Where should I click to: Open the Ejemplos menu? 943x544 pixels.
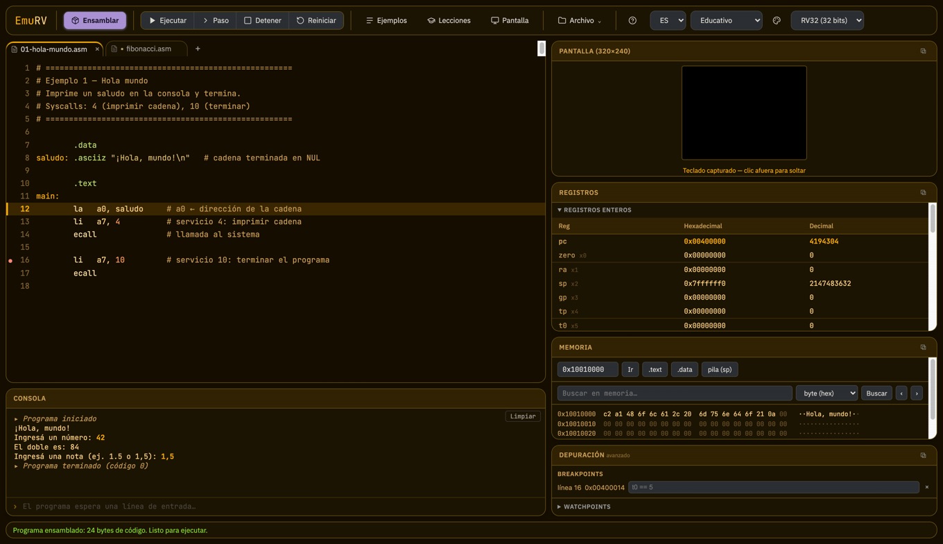click(x=387, y=21)
